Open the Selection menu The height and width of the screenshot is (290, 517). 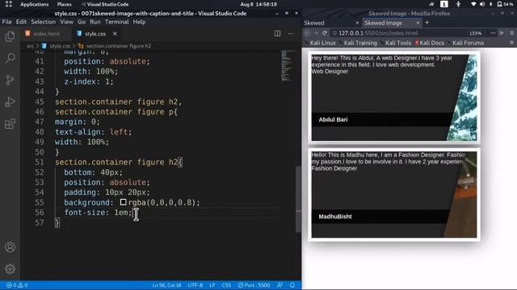(43, 22)
